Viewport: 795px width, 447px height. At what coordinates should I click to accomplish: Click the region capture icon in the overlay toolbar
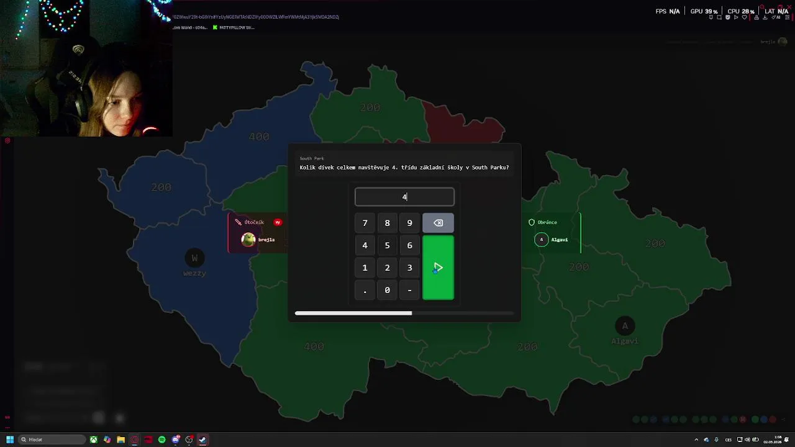coord(719,17)
